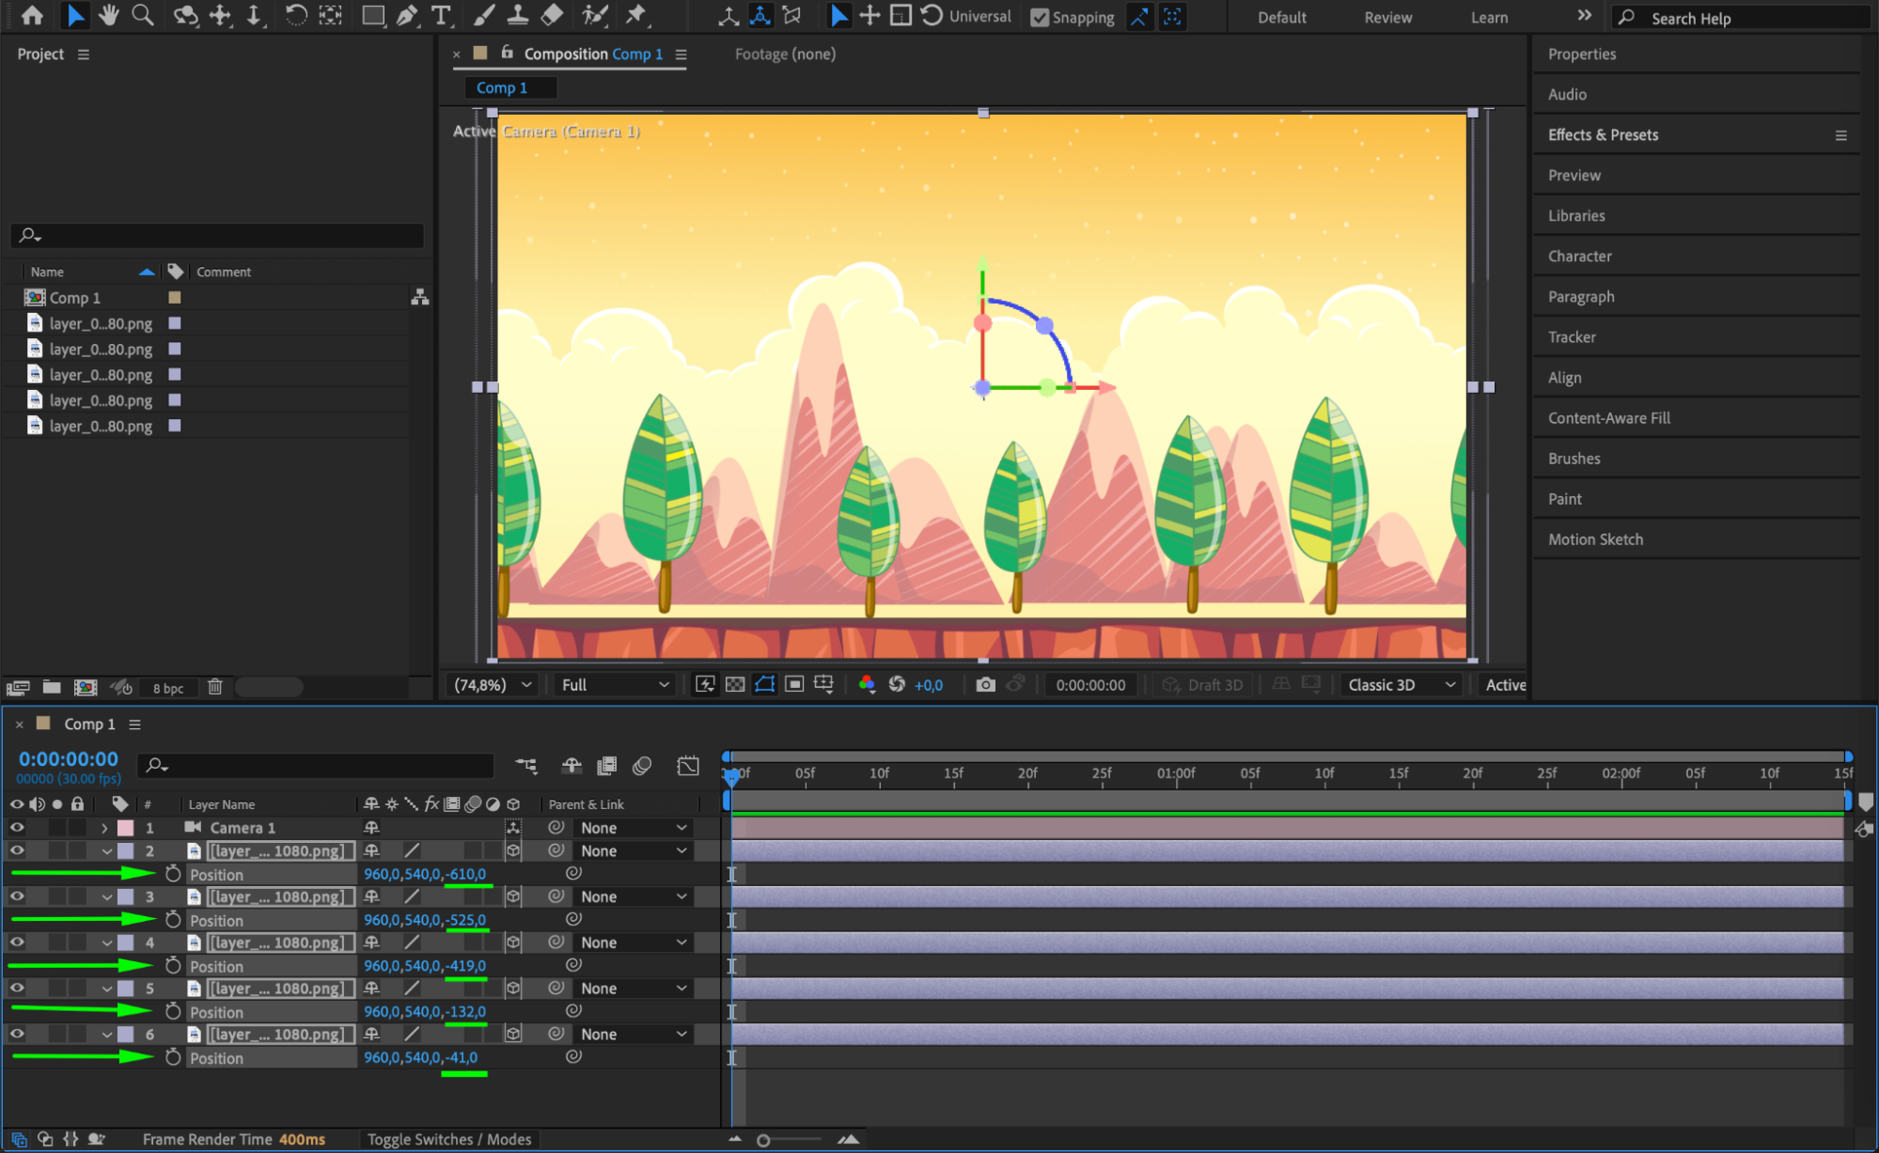
Task: Open the Classic 3D renderer dropdown
Action: [x=1401, y=685]
